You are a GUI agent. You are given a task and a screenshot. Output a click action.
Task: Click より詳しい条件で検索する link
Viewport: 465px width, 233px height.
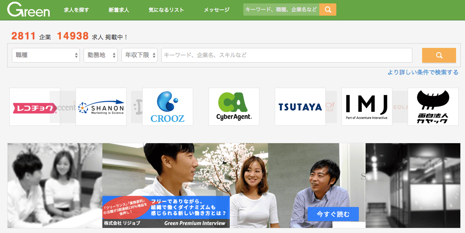click(423, 72)
